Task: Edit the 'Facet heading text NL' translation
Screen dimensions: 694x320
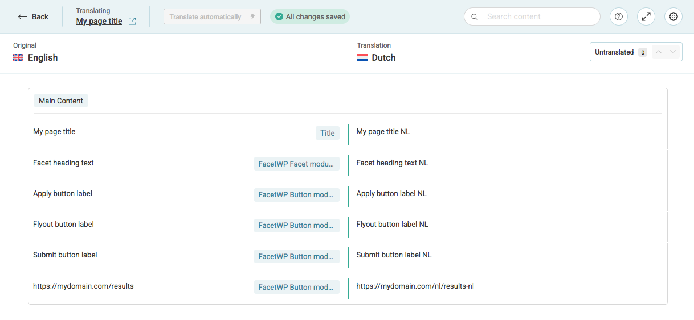Action: coord(392,163)
